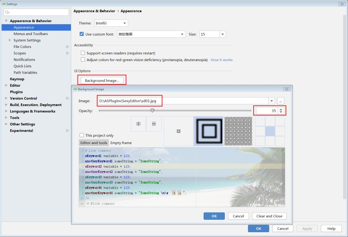Open the font Size dropdown
This screenshot has width=348, height=237.
click(x=223, y=34)
